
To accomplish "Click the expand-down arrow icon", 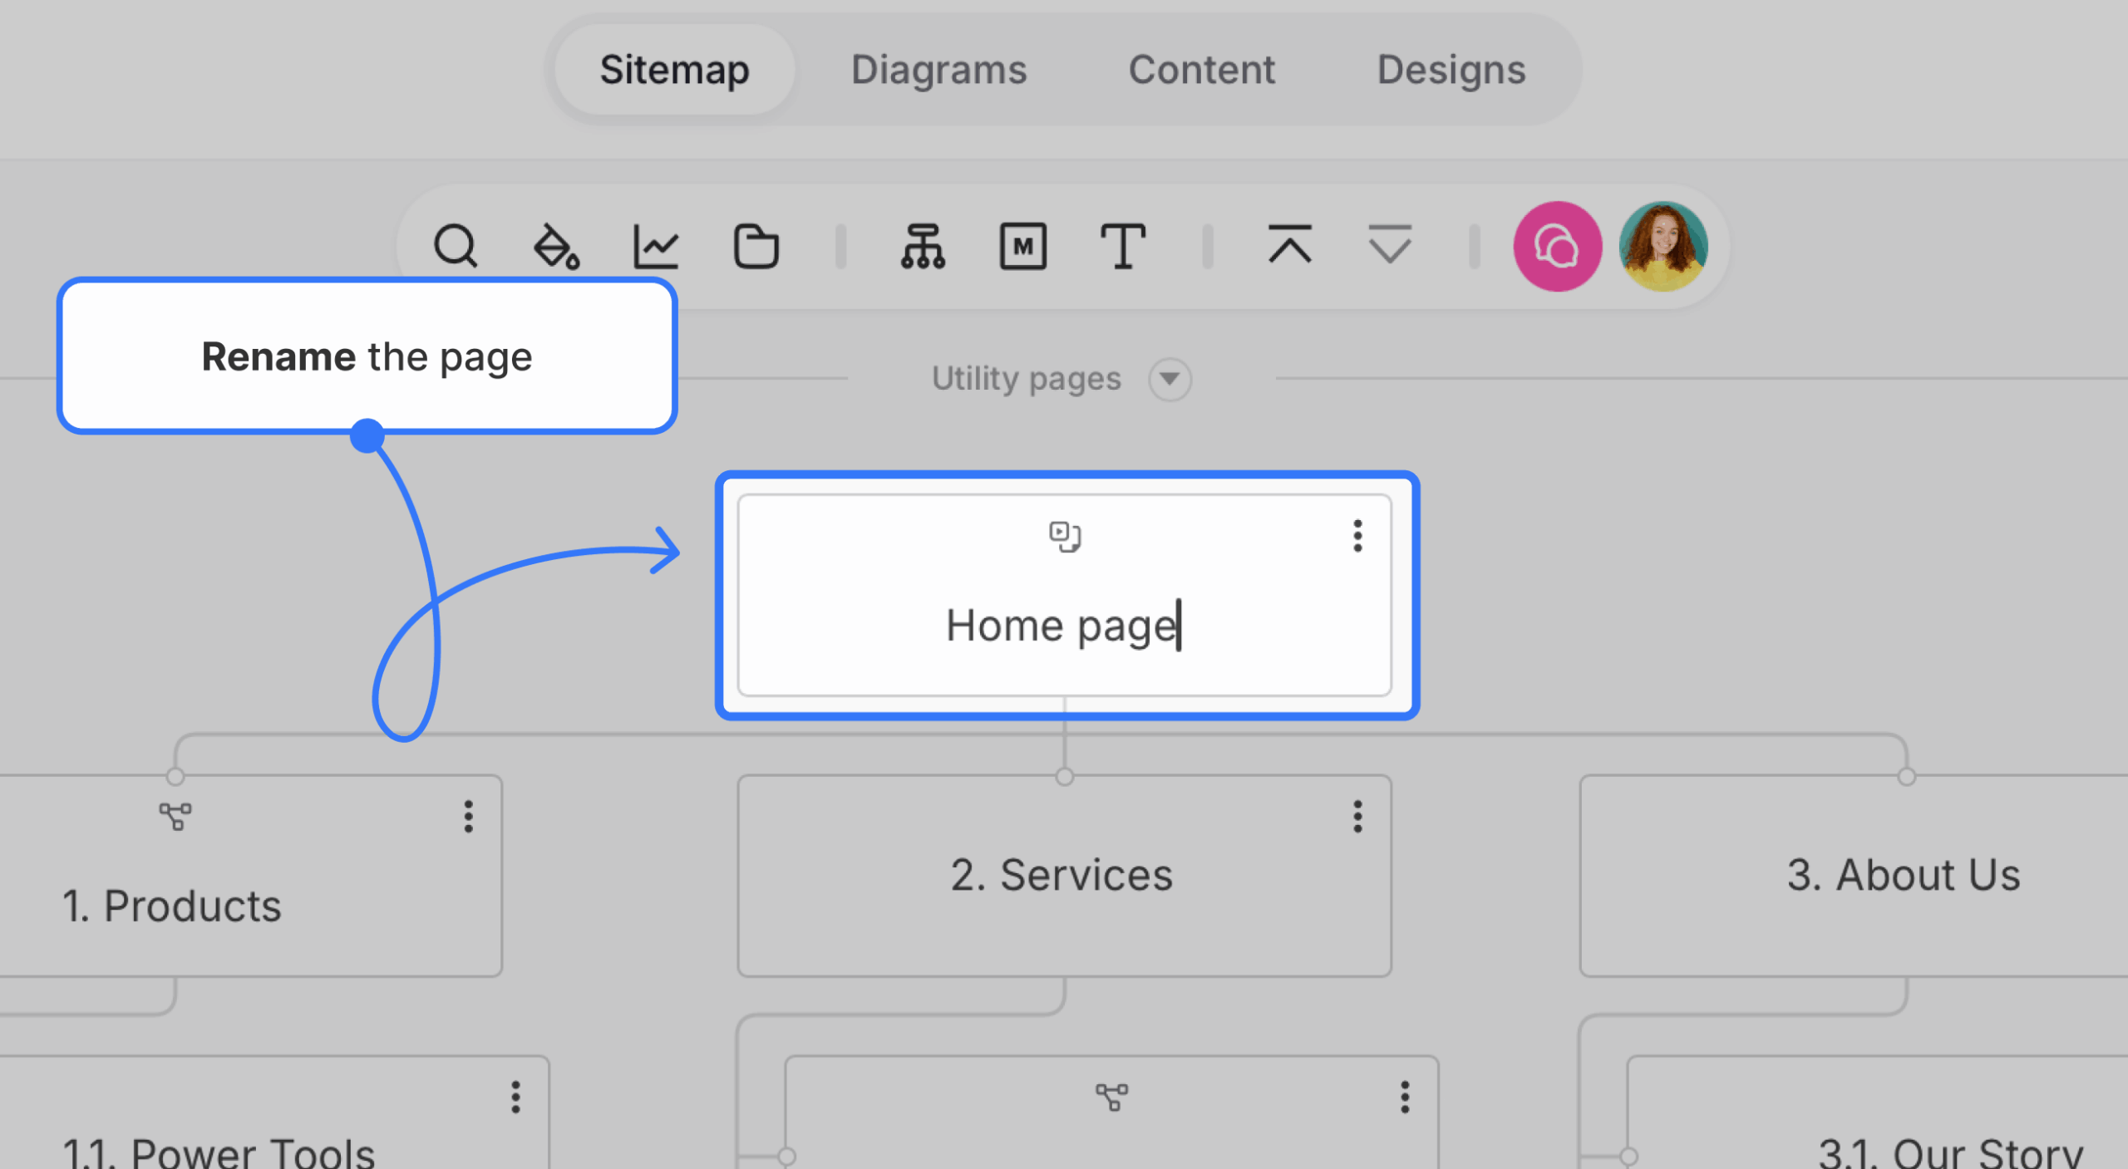I will pyautogui.click(x=1390, y=244).
